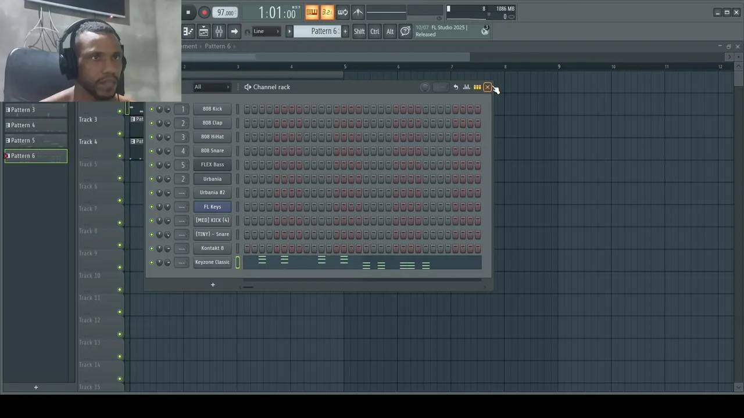Click Channel rack undo arrow icon
Image resolution: width=744 pixels, height=418 pixels.
456,87
